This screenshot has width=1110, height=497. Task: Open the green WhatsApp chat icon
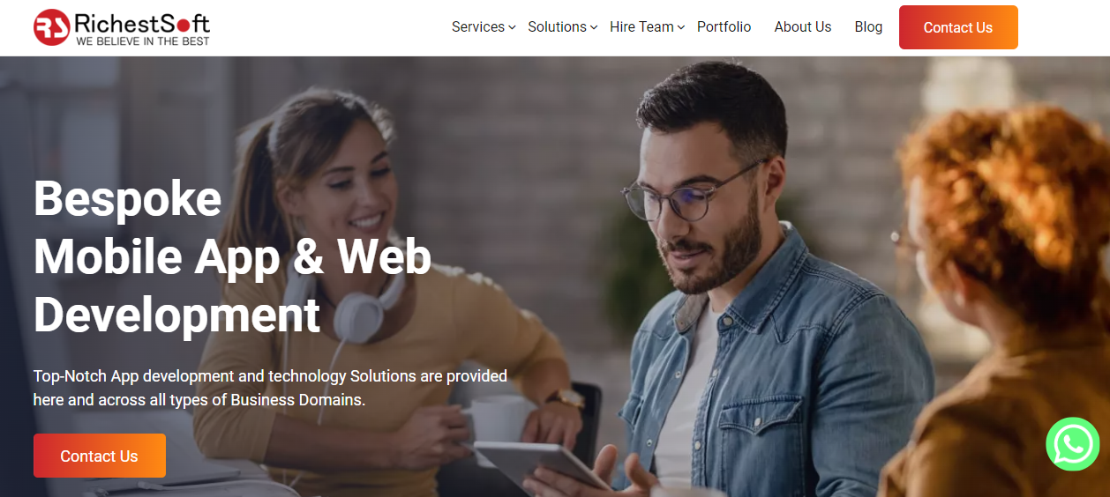(x=1072, y=444)
